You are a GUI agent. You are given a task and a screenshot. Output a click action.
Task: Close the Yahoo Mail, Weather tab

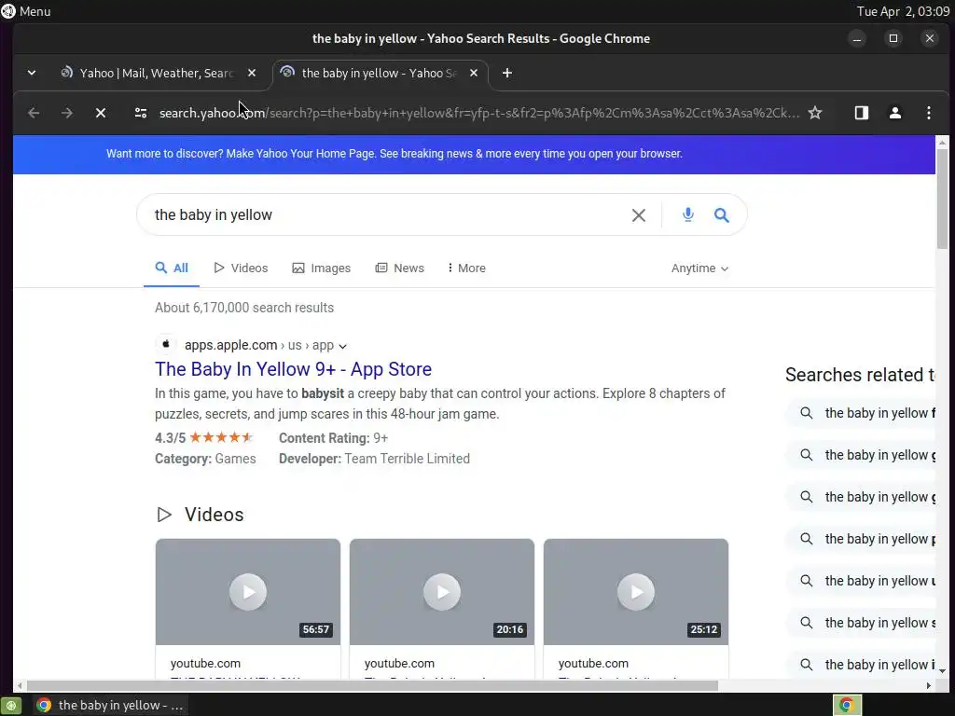click(x=252, y=73)
